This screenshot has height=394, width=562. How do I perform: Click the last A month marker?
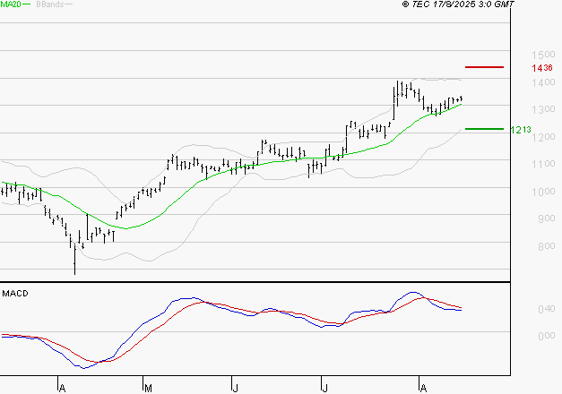tap(423, 388)
